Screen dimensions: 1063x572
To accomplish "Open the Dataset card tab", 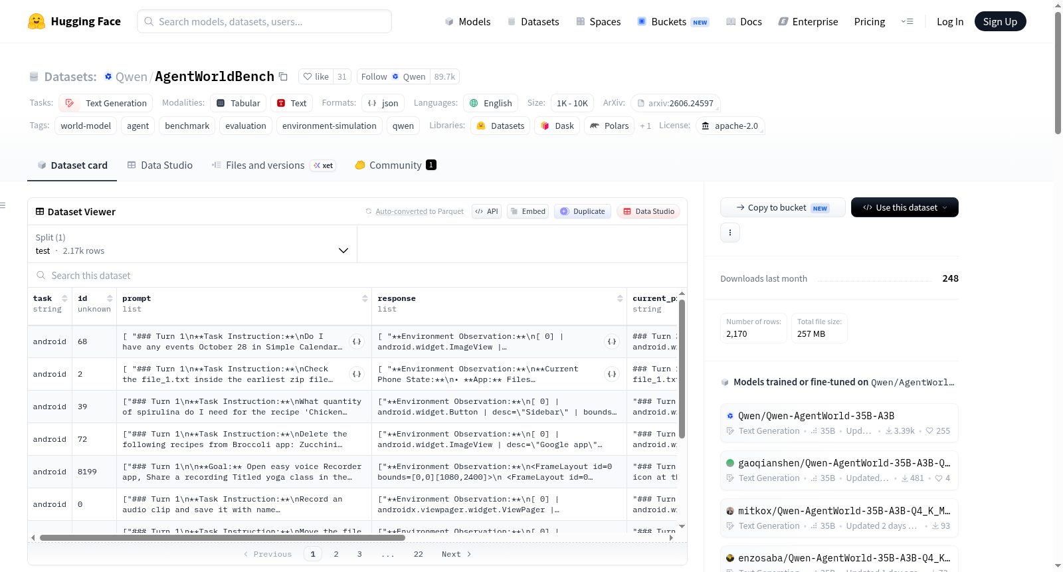I will [72, 165].
